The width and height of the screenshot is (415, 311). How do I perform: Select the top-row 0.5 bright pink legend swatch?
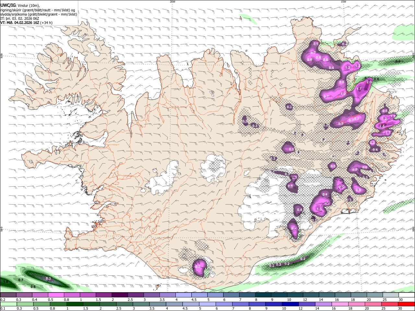coord(56,295)
